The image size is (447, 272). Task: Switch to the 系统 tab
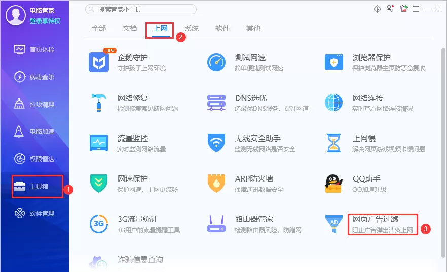pyautogui.click(x=192, y=28)
